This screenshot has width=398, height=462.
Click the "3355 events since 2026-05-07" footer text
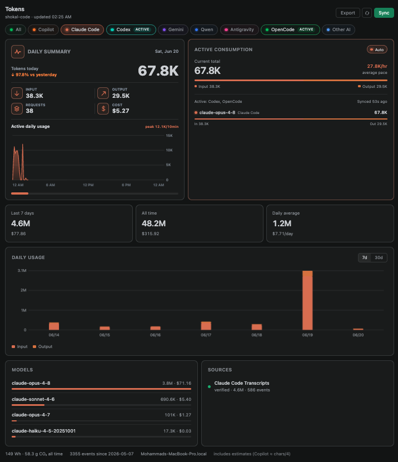tap(102, 454)
